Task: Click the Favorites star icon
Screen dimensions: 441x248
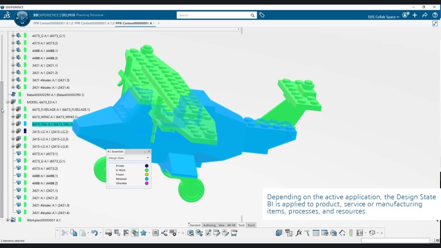Action: point(143,233)
